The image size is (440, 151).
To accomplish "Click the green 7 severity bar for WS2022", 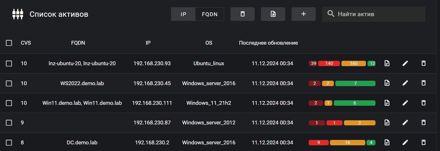I will (355, 83).
